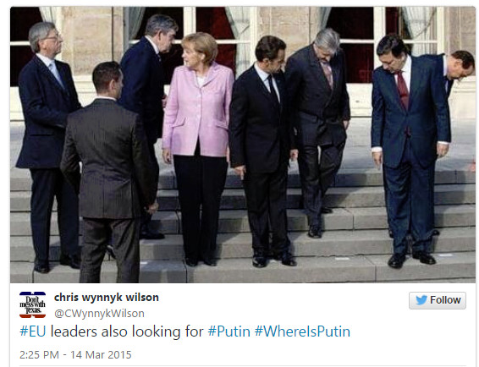Click the Twitter bird icon on Follow
This screenshot has height=367, width=479.
(x=421, y=300)
